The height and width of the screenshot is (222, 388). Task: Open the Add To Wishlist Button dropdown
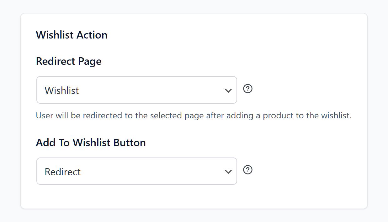(x=136, y=171)
